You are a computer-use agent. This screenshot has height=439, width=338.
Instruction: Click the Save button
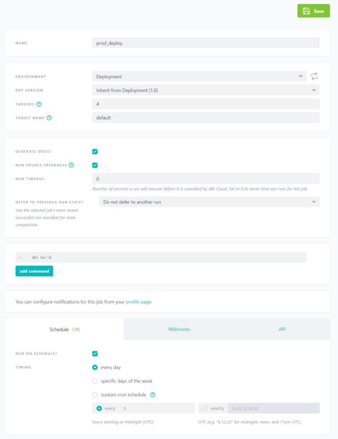[x=313, y=11]
